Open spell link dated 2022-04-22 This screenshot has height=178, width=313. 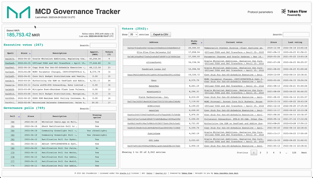pos(10,59)
